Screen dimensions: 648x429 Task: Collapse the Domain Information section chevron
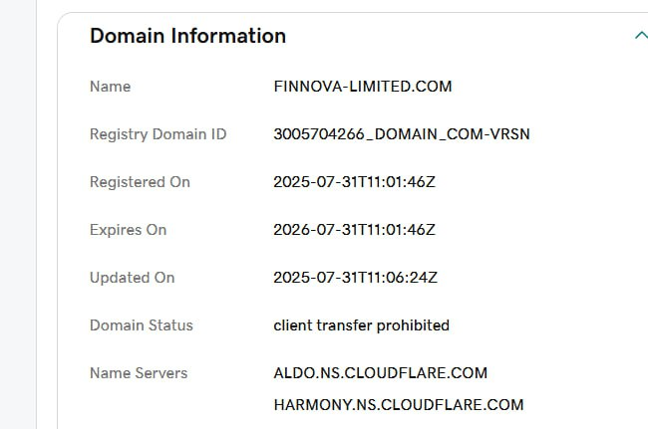coord(640,36)
